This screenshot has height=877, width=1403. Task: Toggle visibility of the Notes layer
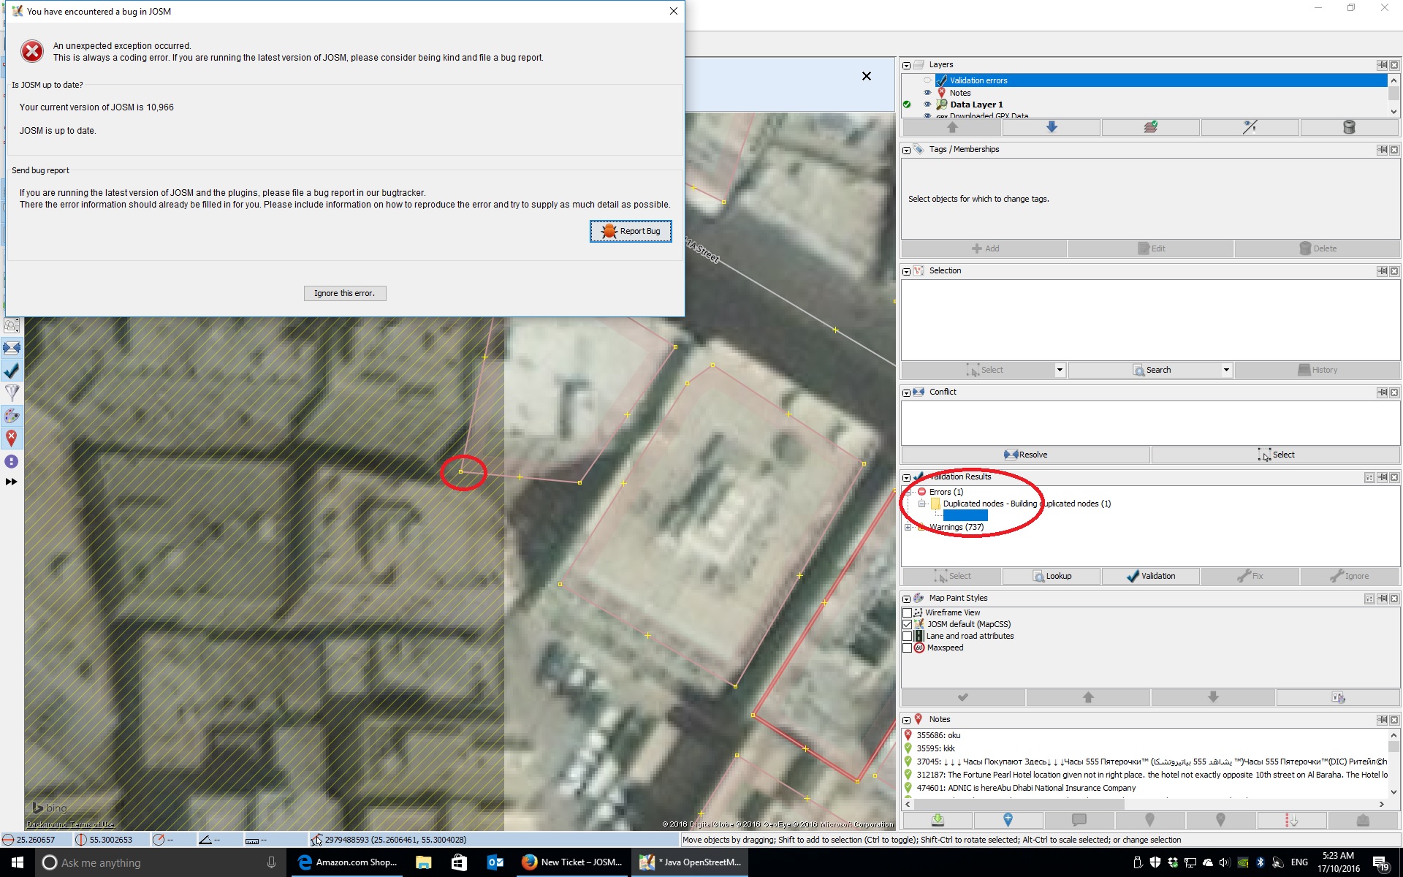(x=927, y=93)
